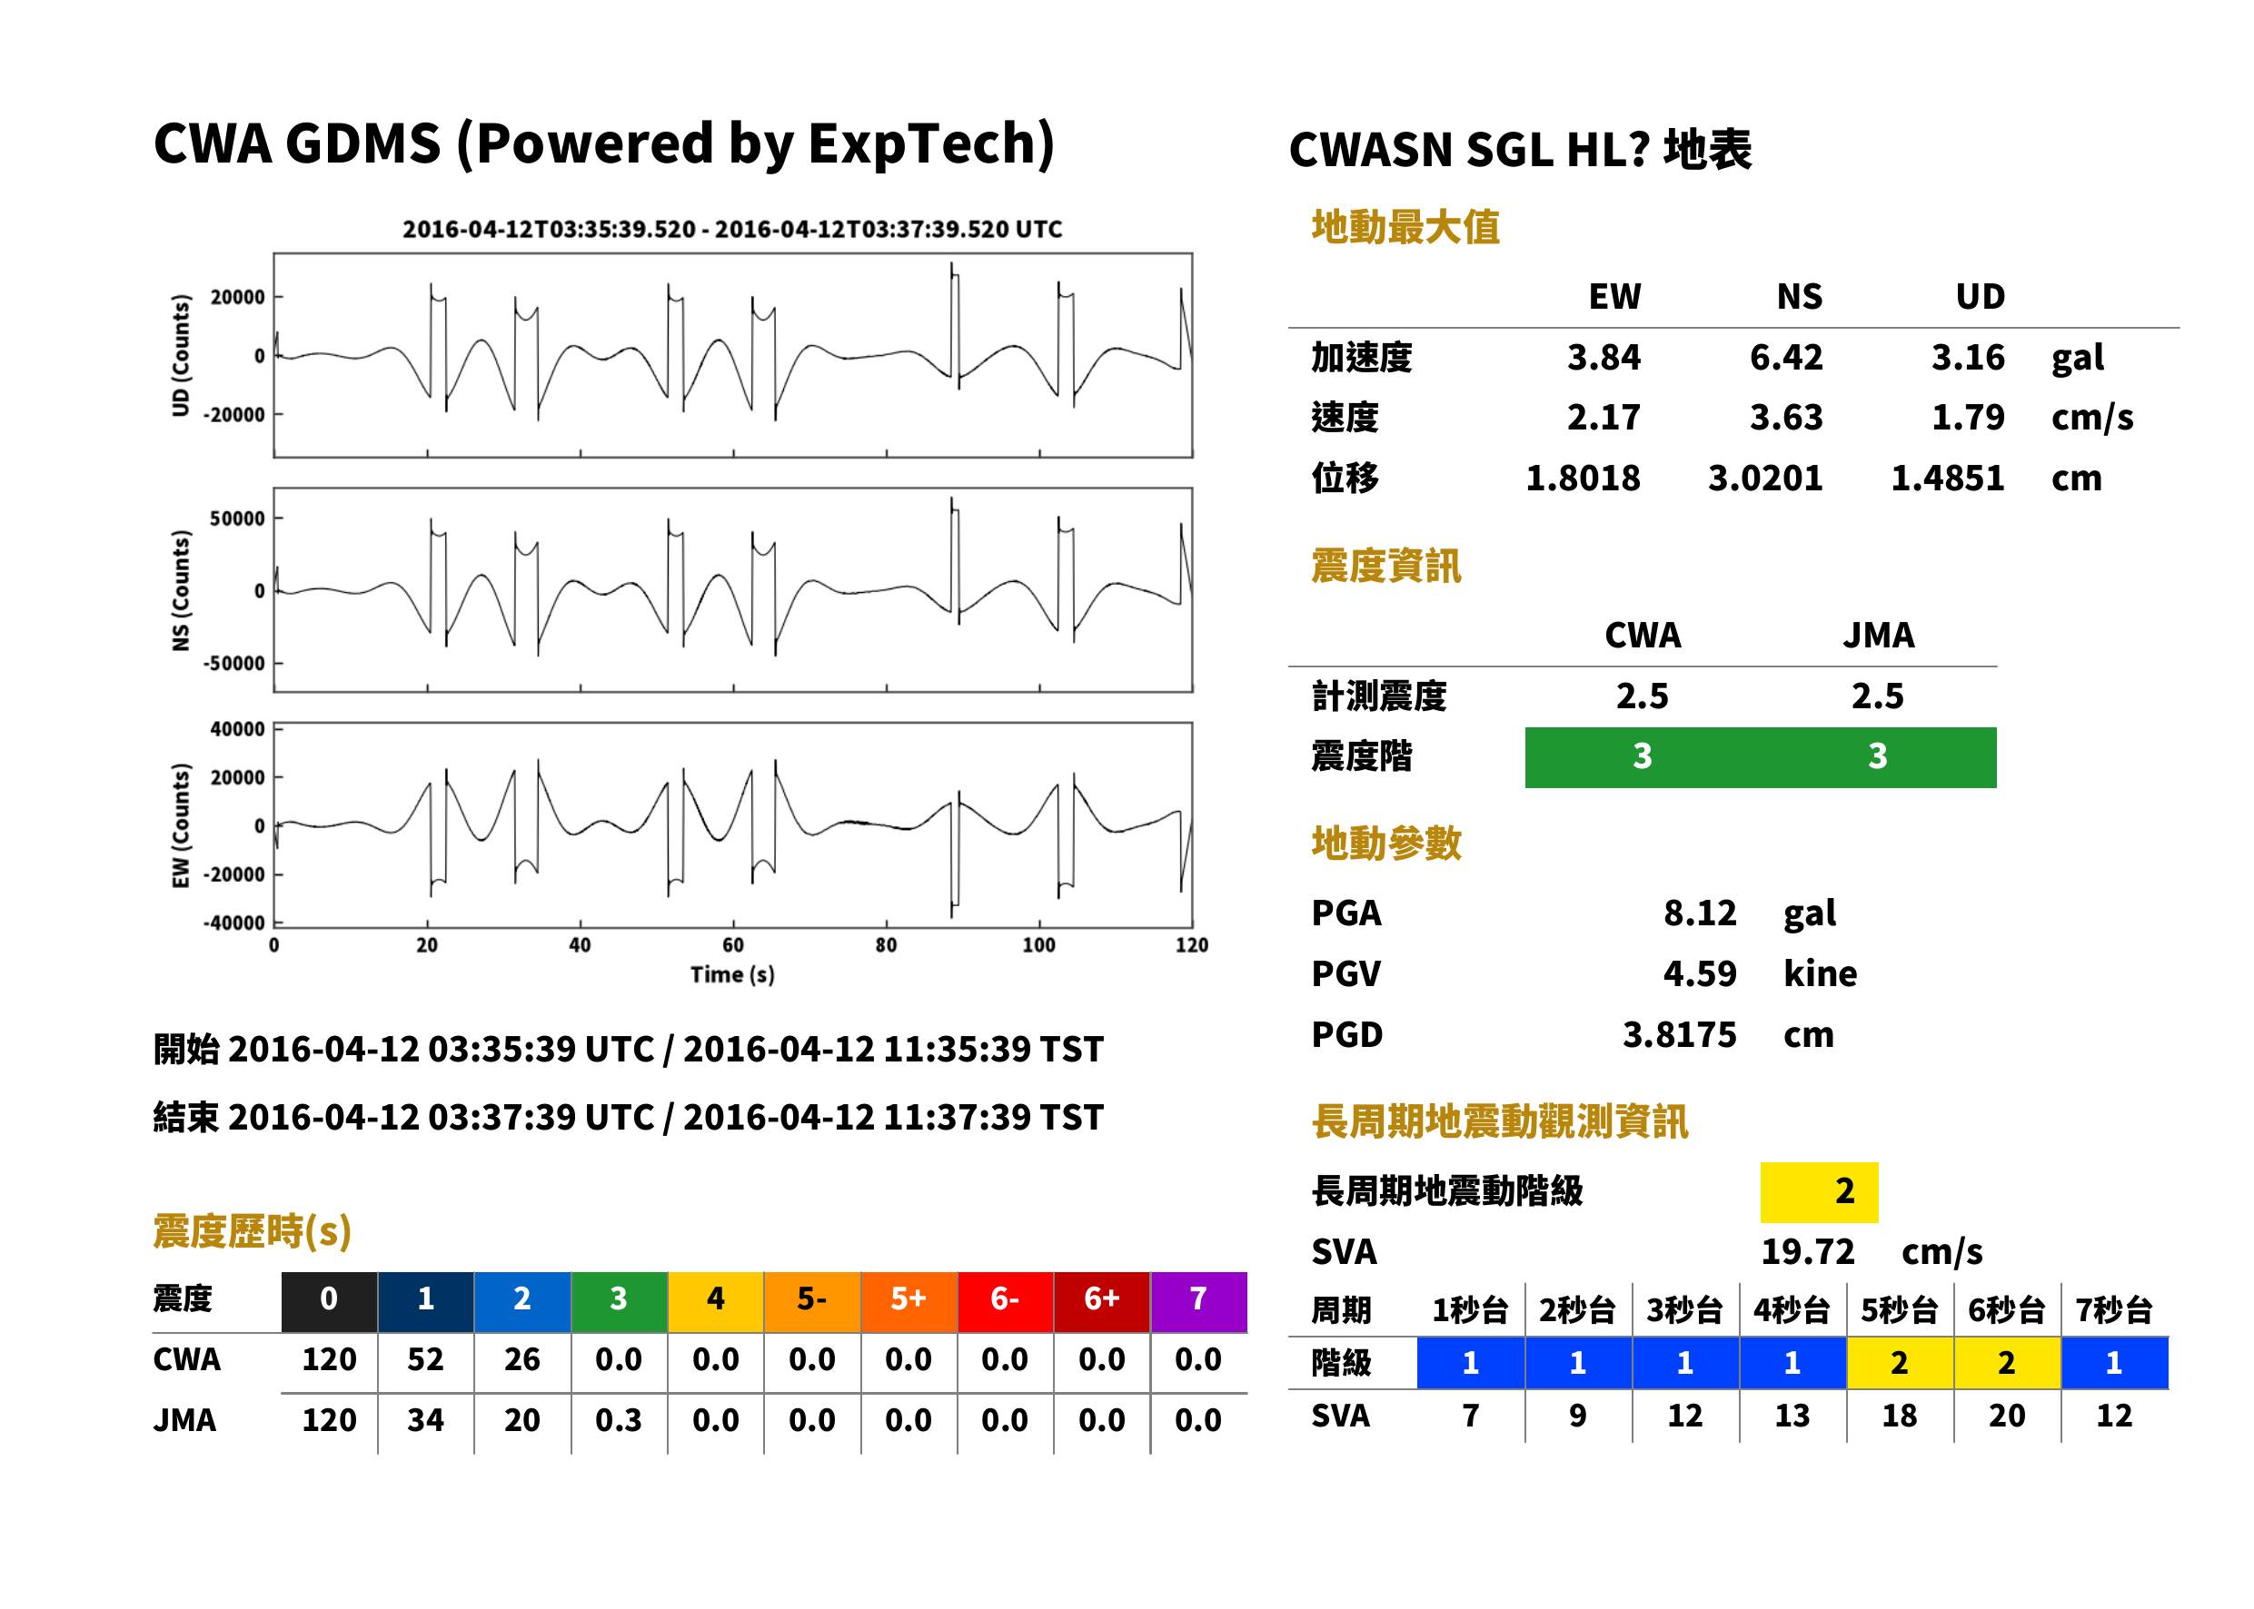Select the PGA value 8.12
2254x1609 pixels.
[x=1700, y=913]
